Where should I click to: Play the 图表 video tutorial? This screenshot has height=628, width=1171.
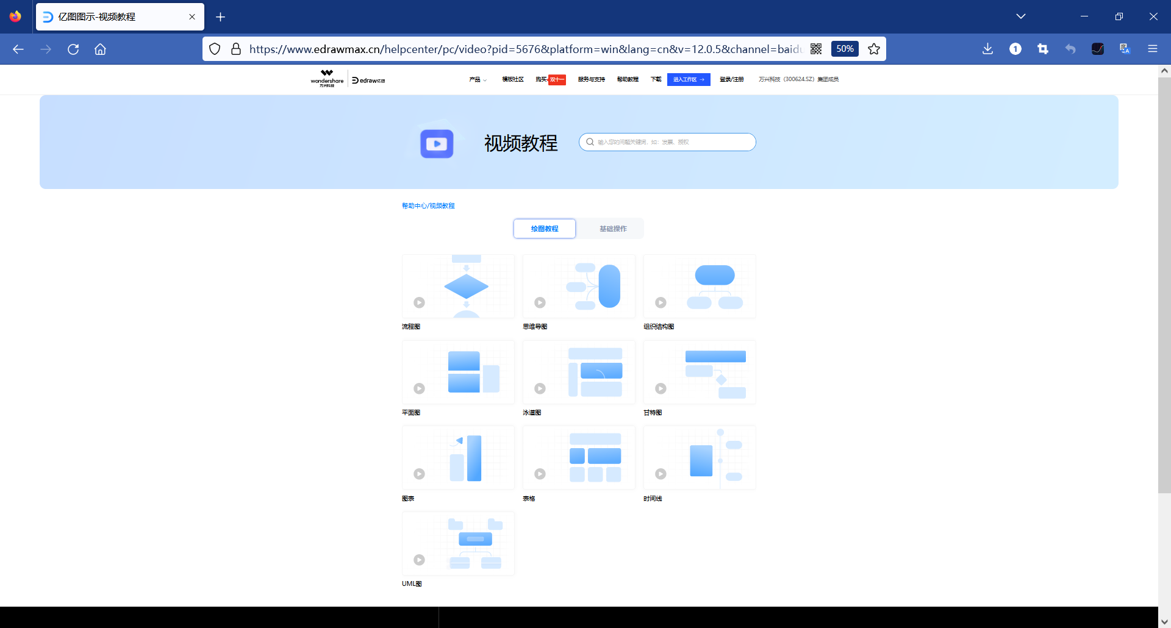458,457
